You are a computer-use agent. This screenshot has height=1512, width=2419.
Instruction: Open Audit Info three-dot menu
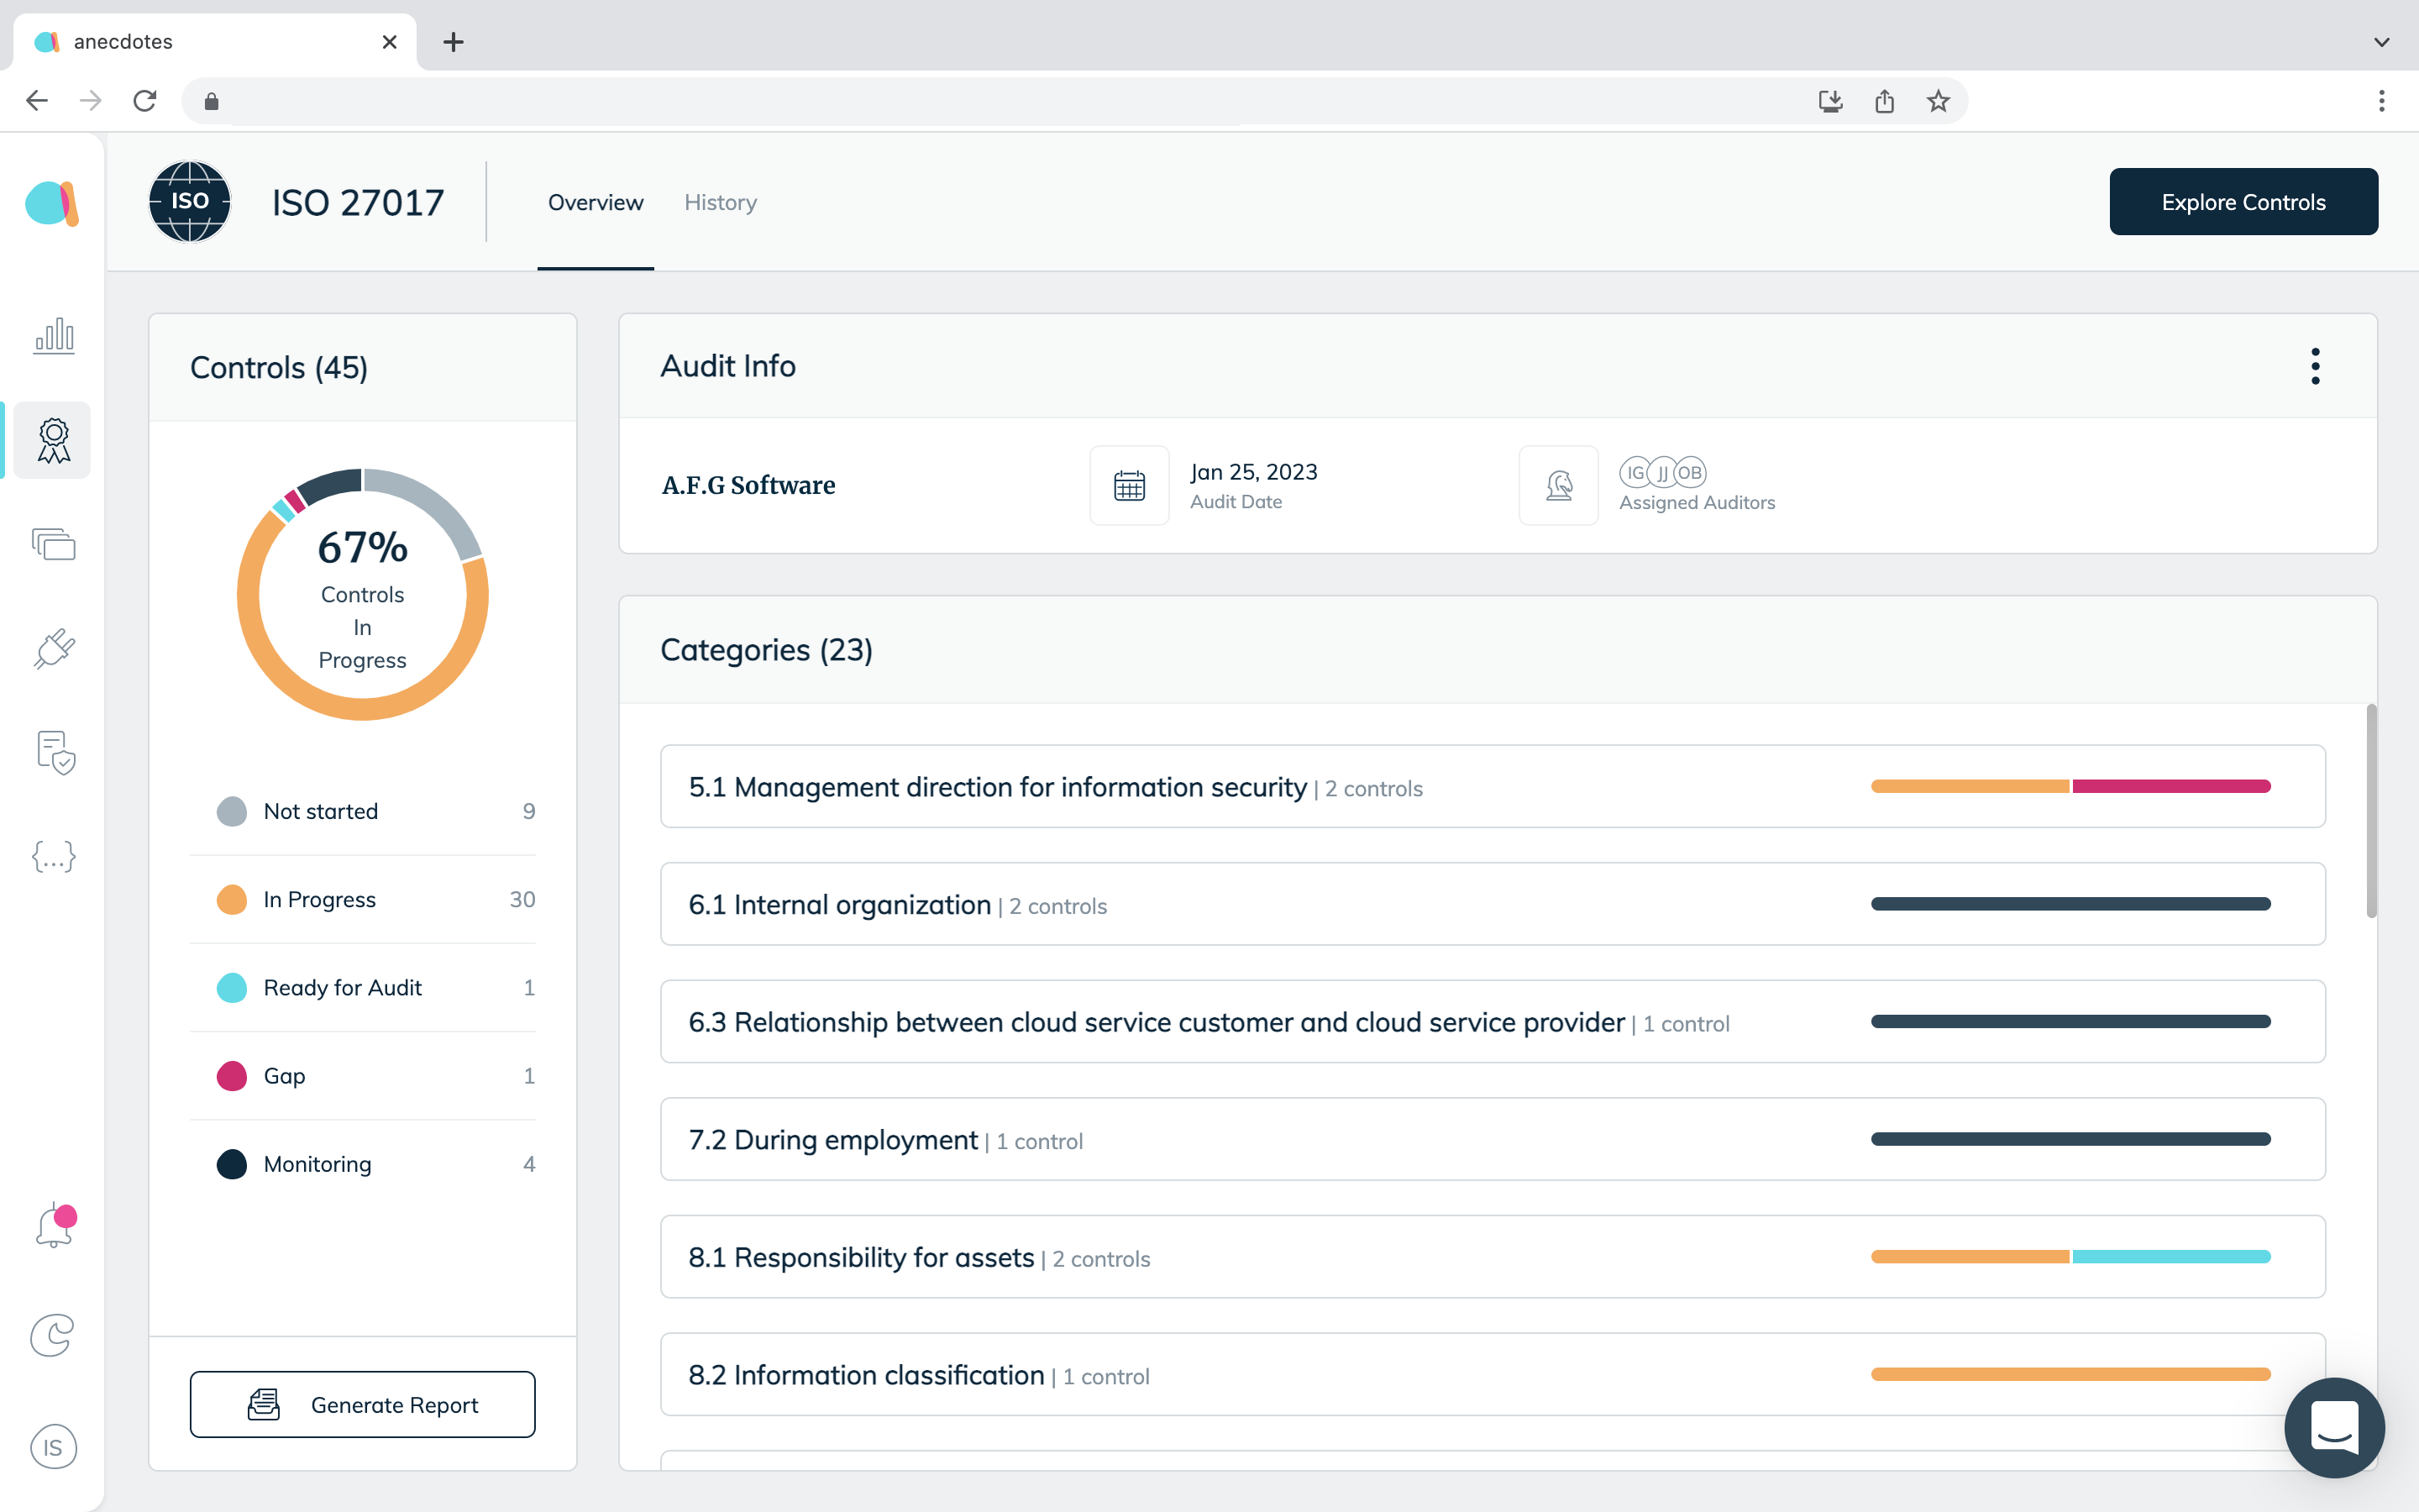click(x=2314, y=367)
